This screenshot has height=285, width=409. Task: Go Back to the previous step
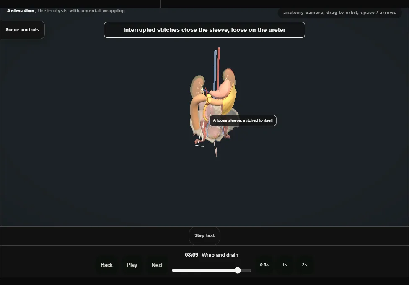(x=107, y=265)
